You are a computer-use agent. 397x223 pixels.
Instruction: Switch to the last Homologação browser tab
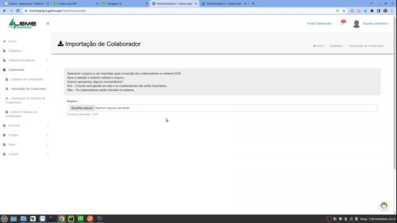(224, 4)
